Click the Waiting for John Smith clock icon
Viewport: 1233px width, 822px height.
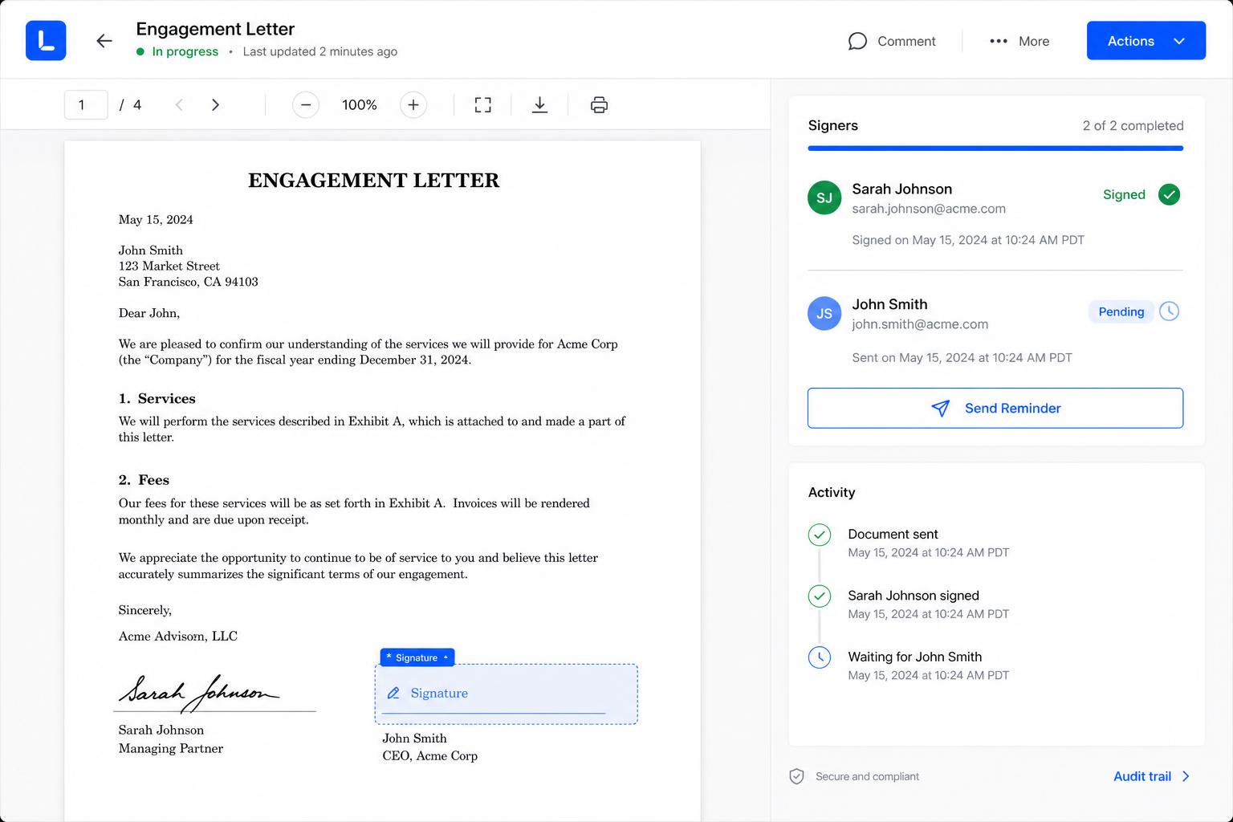pyautogui.click(x=820, y=657)
